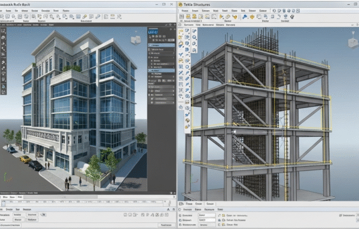The width and height of the screenshot is (359, 229).
Task: Click the first small icon in Revit's bottom icon row
Action: [125, 215]
